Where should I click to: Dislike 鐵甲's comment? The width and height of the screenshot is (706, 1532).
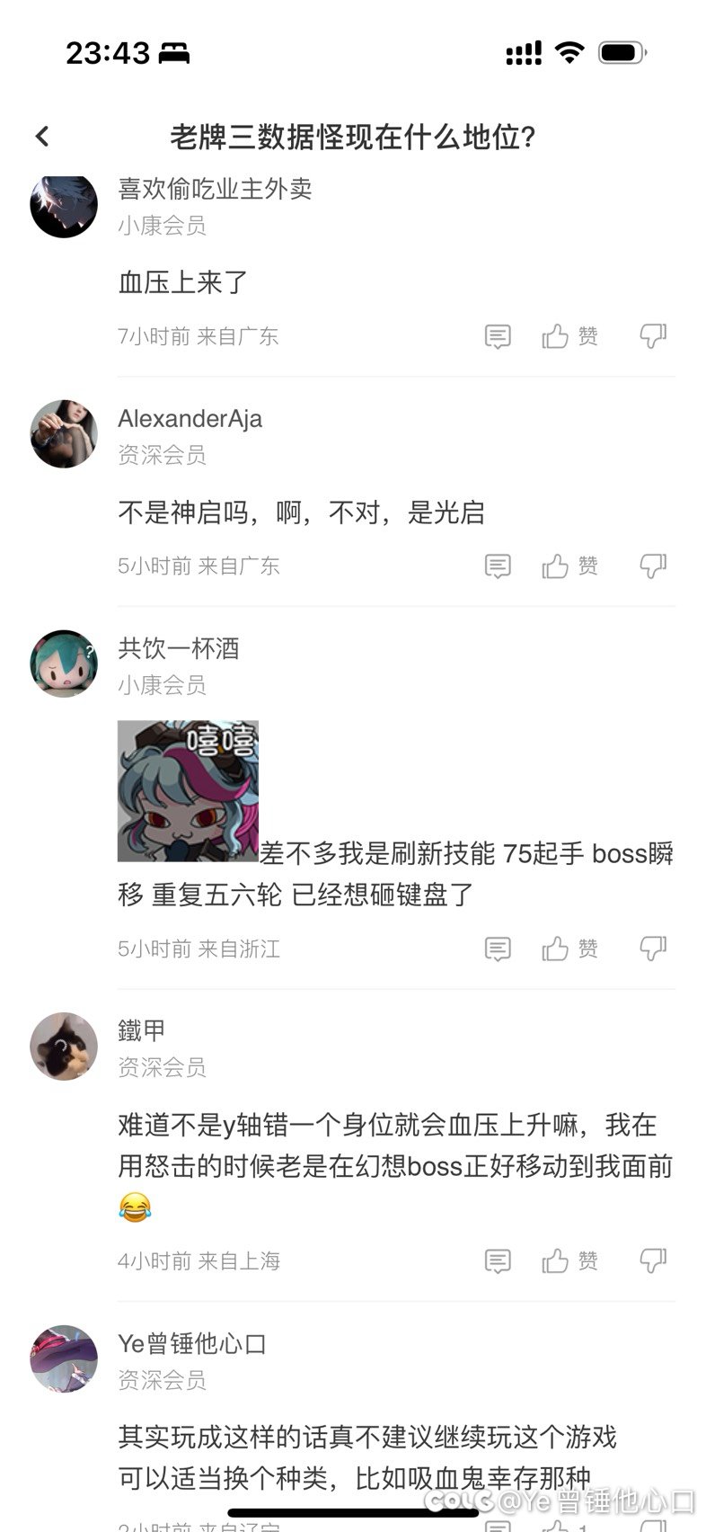653,1260
